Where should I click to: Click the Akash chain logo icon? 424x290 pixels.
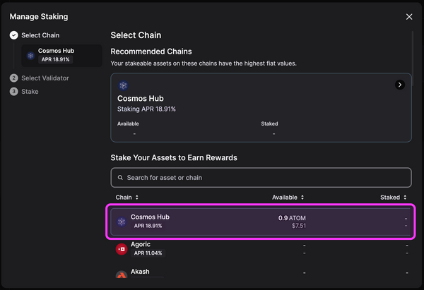122,274
